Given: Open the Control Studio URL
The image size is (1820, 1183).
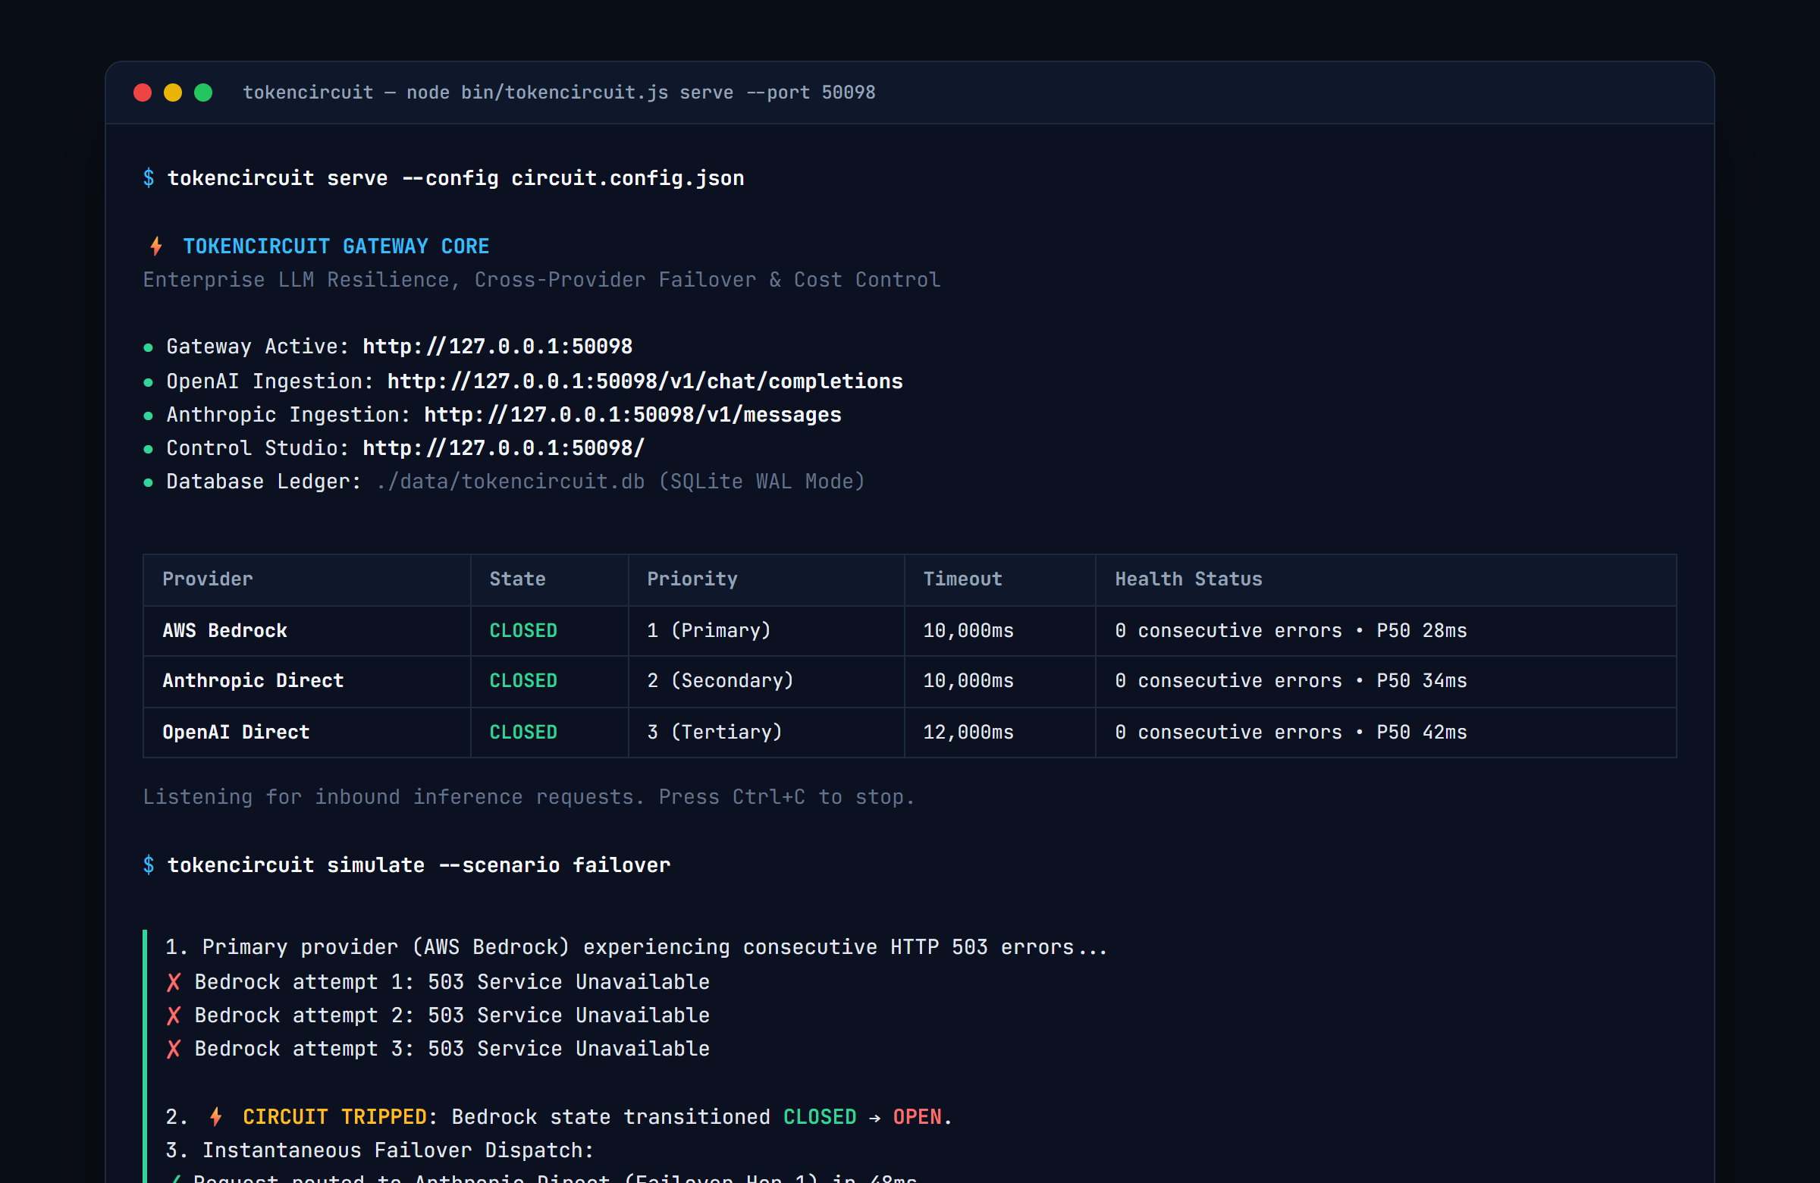Looking at the screenshot, I should click(504, 447).
